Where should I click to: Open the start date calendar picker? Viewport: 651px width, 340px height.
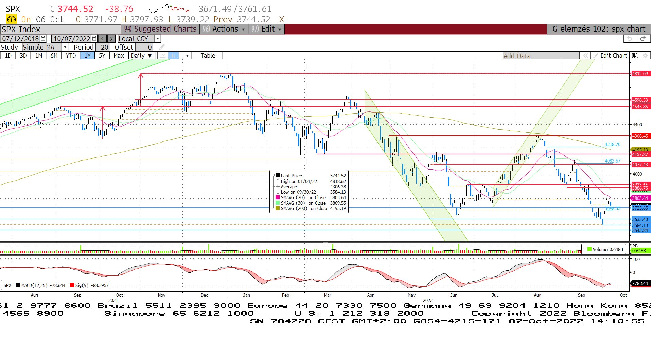pyautogui.click(x=43, y=39)
